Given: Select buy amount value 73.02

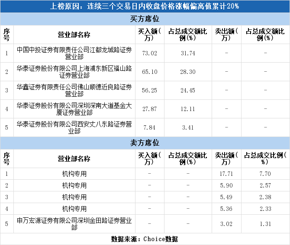Looking at the screenshot, I should (149, 53).
